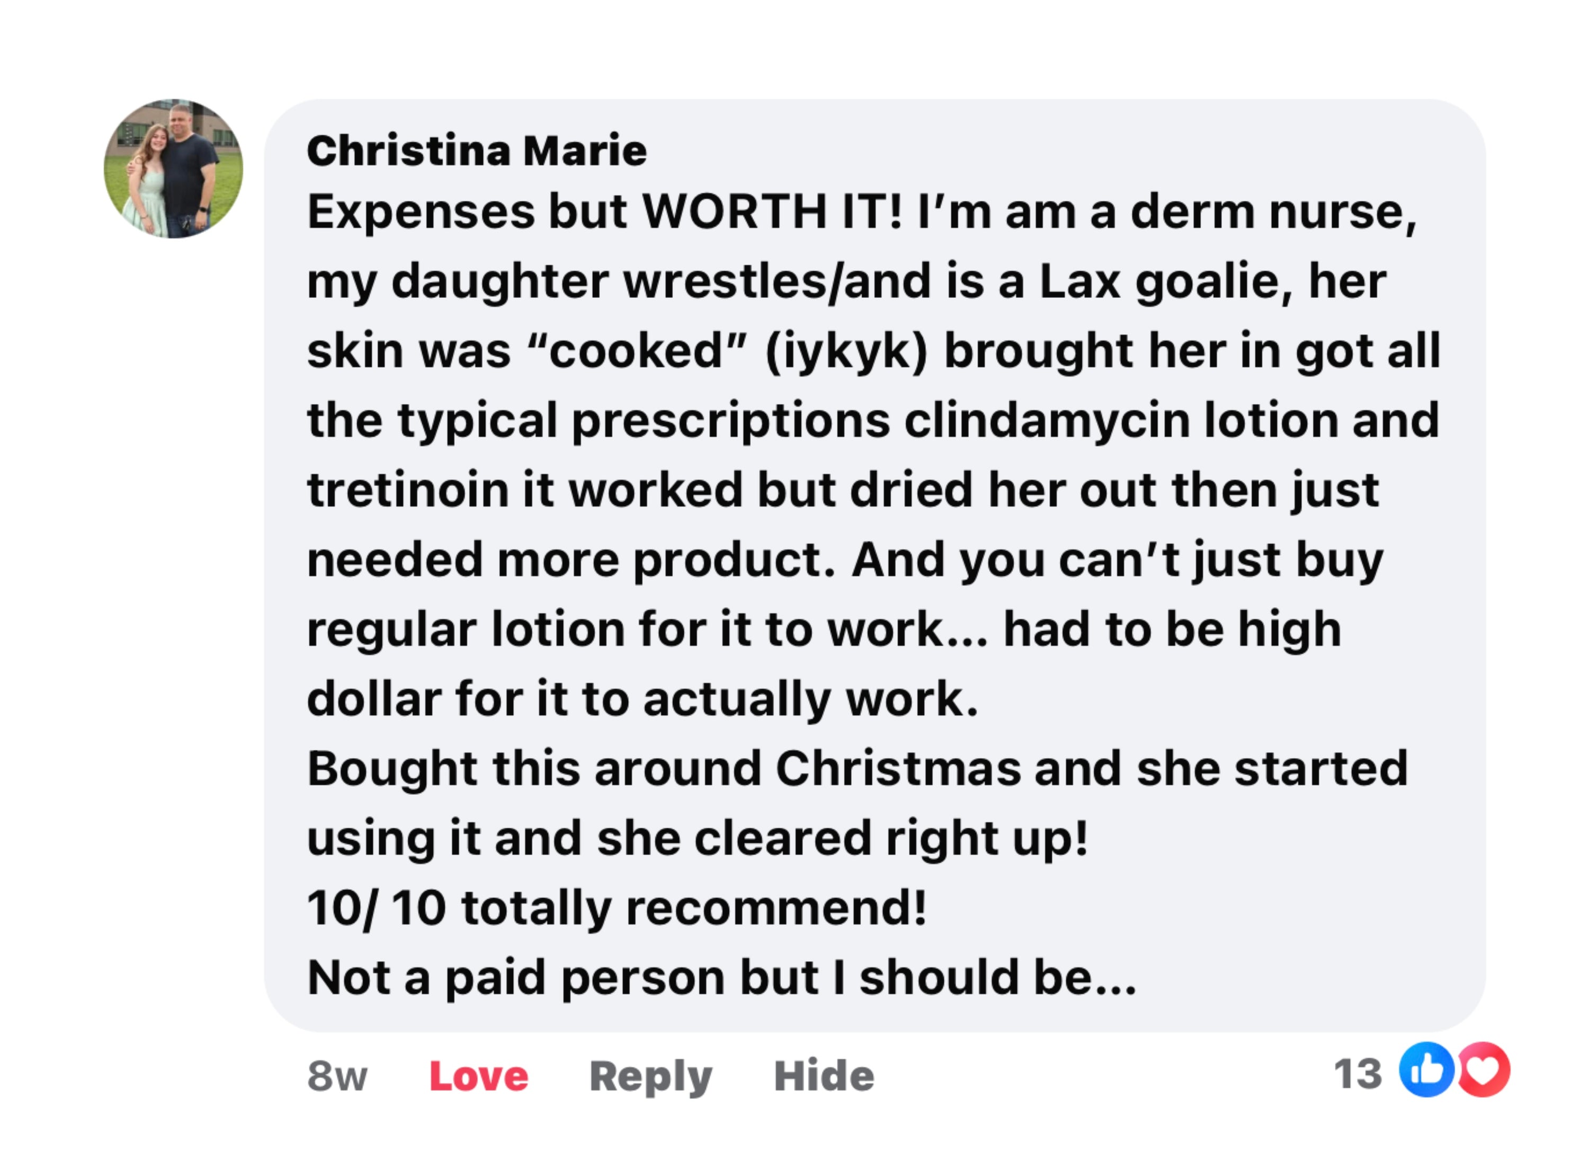
Task: Open Christina Marie's profile picture
Action: pyautogui.click(x=173, y=169)
